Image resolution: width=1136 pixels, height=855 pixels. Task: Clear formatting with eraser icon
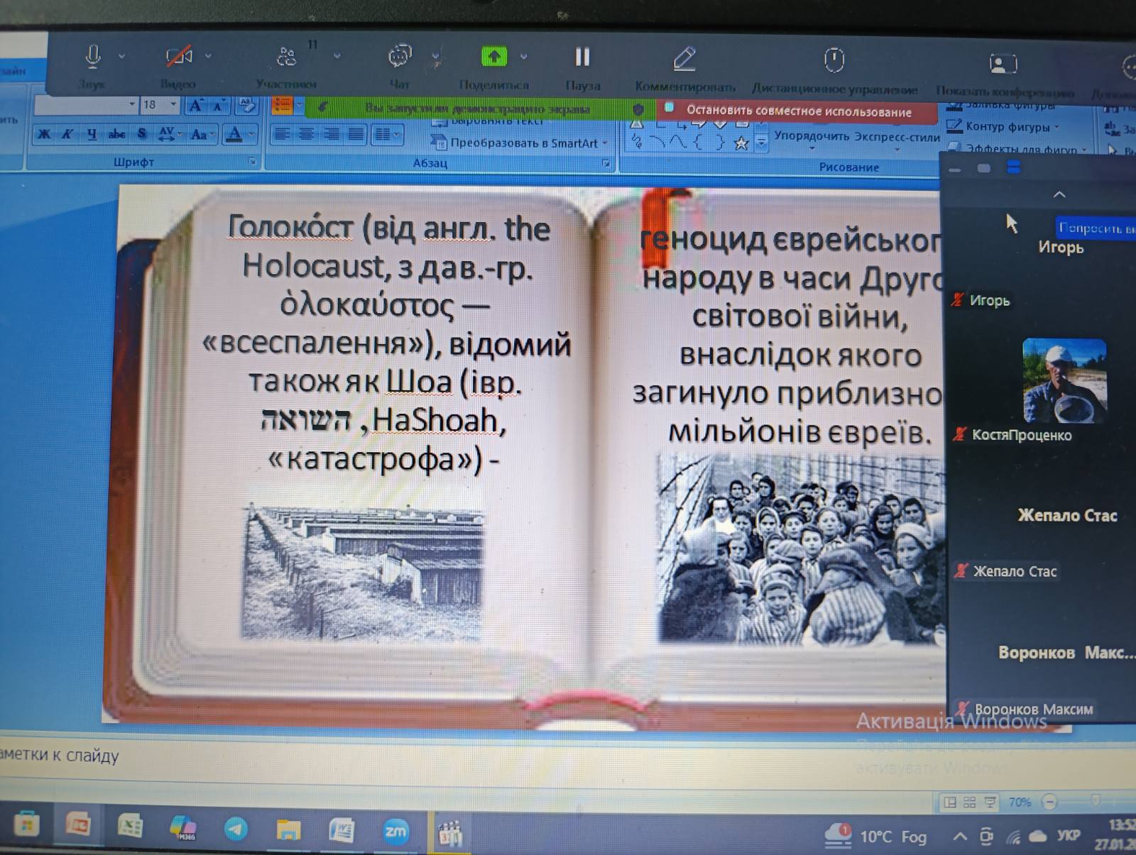pos(247,106)
